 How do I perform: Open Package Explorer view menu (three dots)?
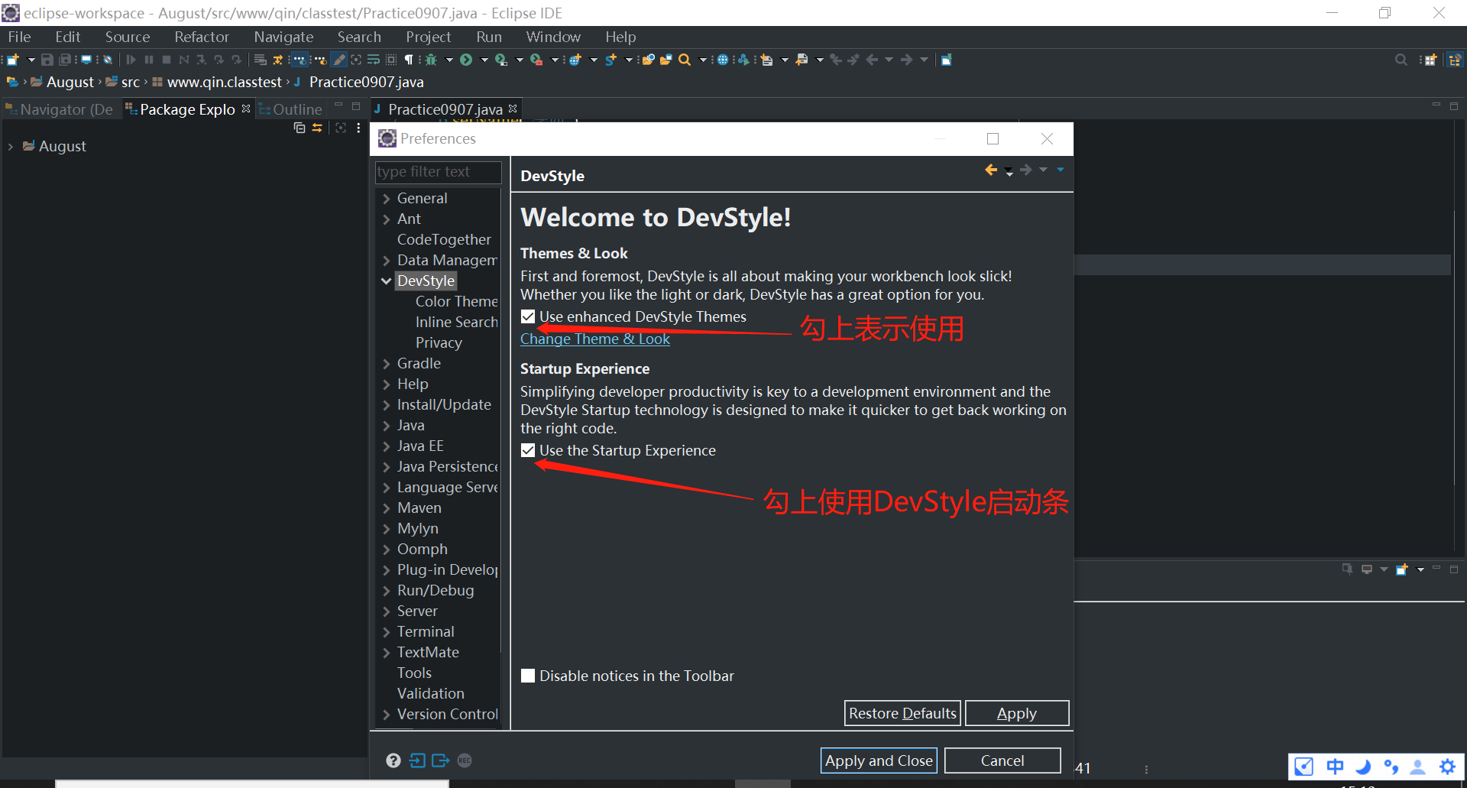[358, 128]
